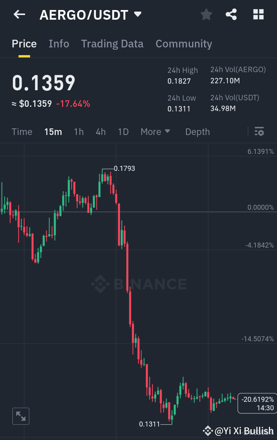This screenshot has width=277, height=440.
Task: Select the 0.1793 high price label
Action: coord(124,168)
